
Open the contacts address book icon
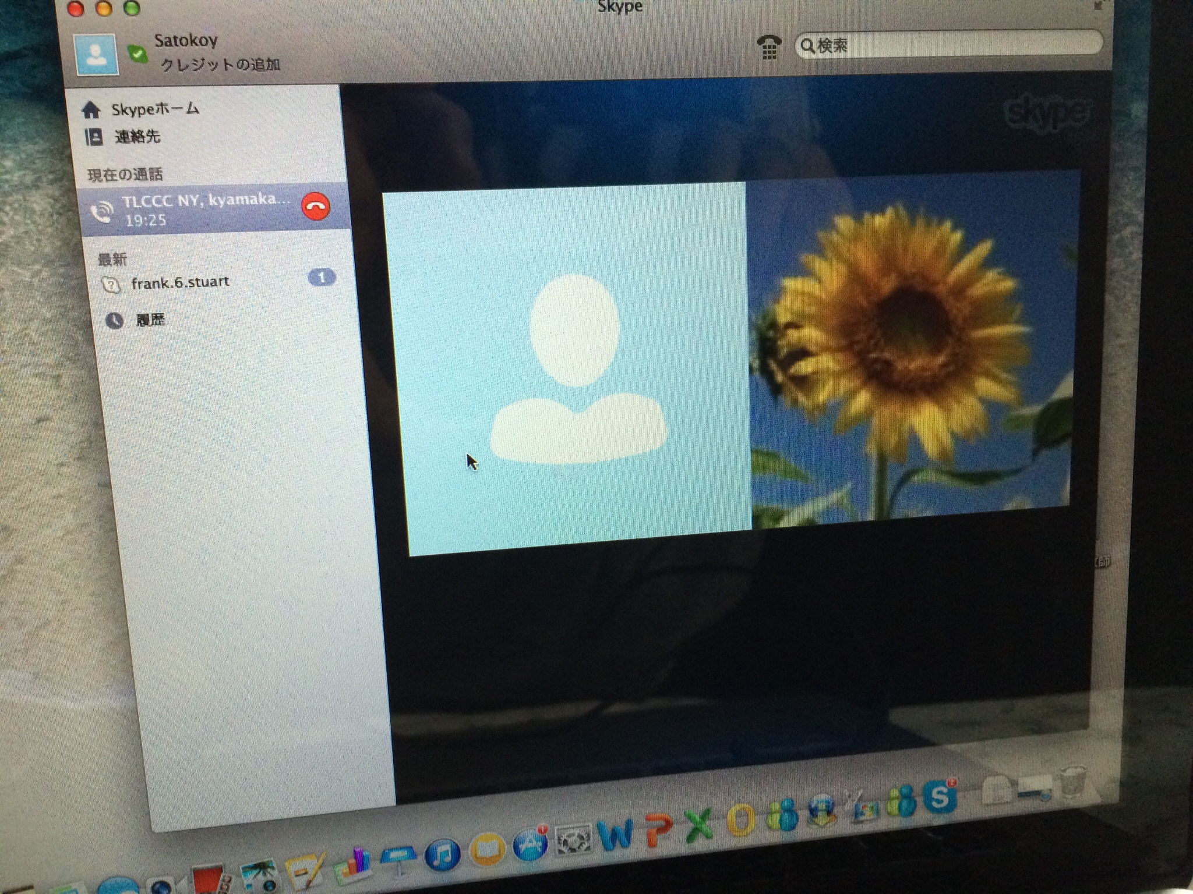pos(93,137)
